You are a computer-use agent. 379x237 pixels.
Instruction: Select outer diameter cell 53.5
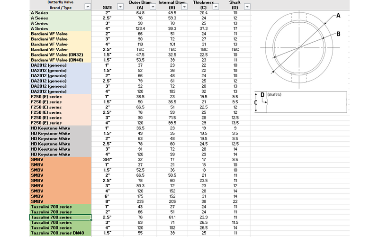[140, 60]
